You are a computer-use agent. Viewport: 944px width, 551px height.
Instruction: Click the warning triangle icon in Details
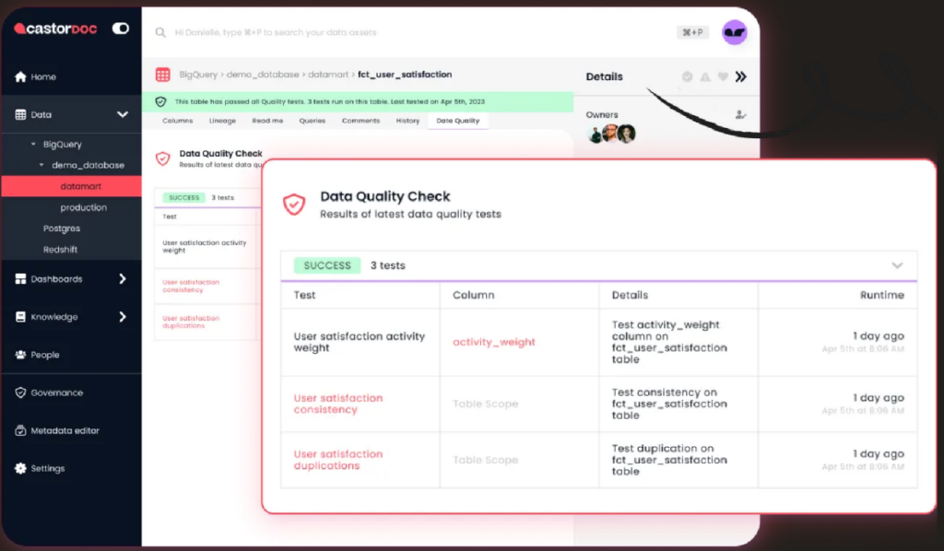pyautogui.click(x=705, y=76)
